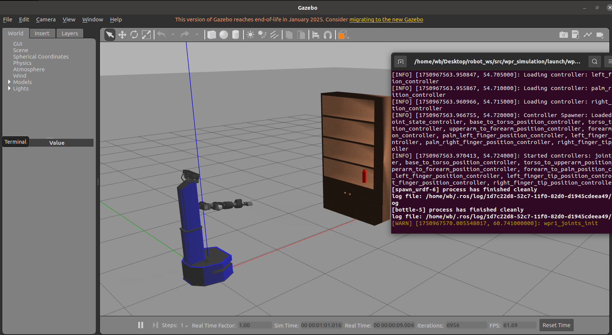The image size is (612, 335).
Task: Switch to the Layers tab
Action: [x=70, y=33]
